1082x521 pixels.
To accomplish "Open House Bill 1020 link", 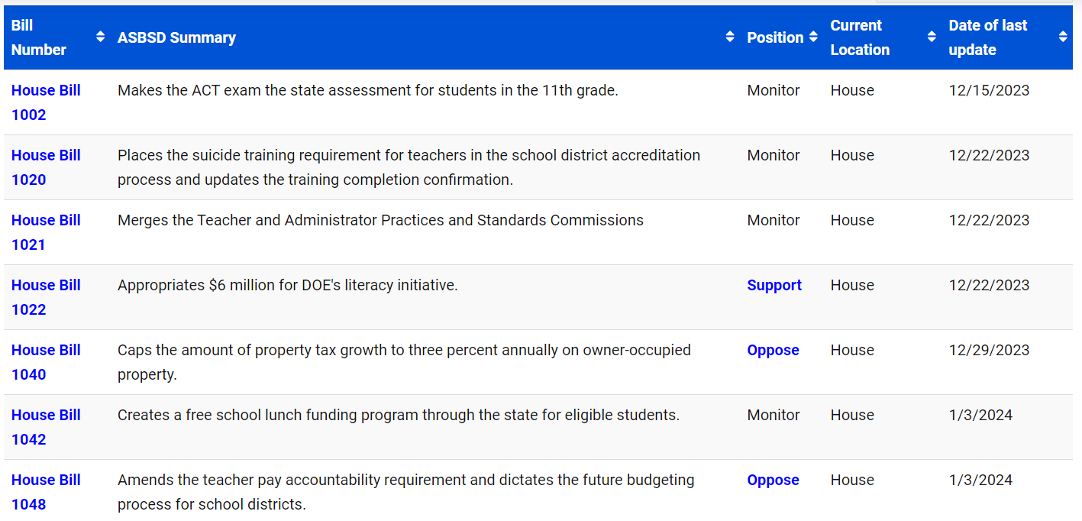I will pyautogui.click(x=46, y=167).
